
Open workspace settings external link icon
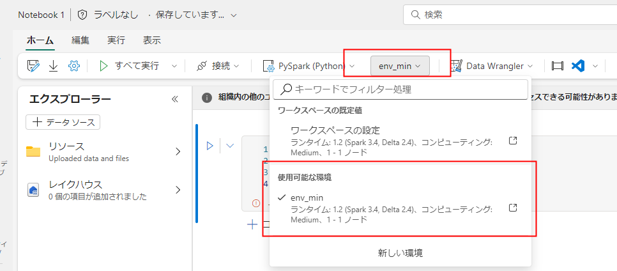pos(513,141)
